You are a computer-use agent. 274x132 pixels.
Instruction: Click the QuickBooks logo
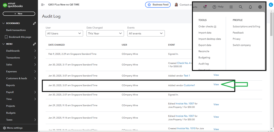point(13,5)
